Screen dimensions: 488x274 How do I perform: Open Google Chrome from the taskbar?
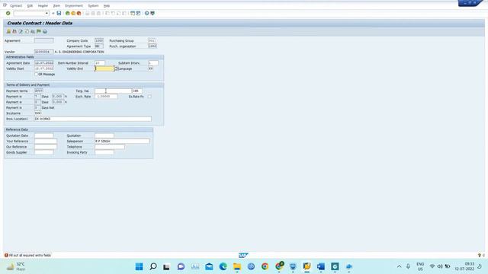(x=265, y=266)
